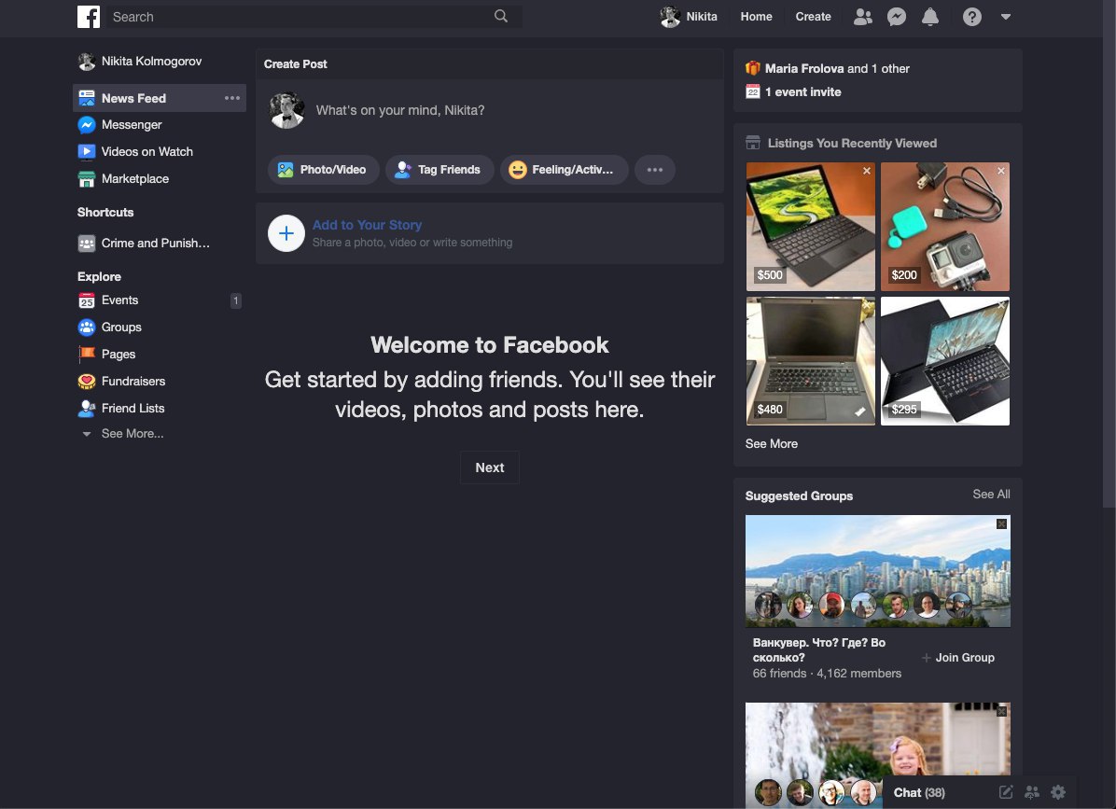This screenshot has width=1116, height=809.
Task: Click the create group chat icon
Action: click(1031, 792)
